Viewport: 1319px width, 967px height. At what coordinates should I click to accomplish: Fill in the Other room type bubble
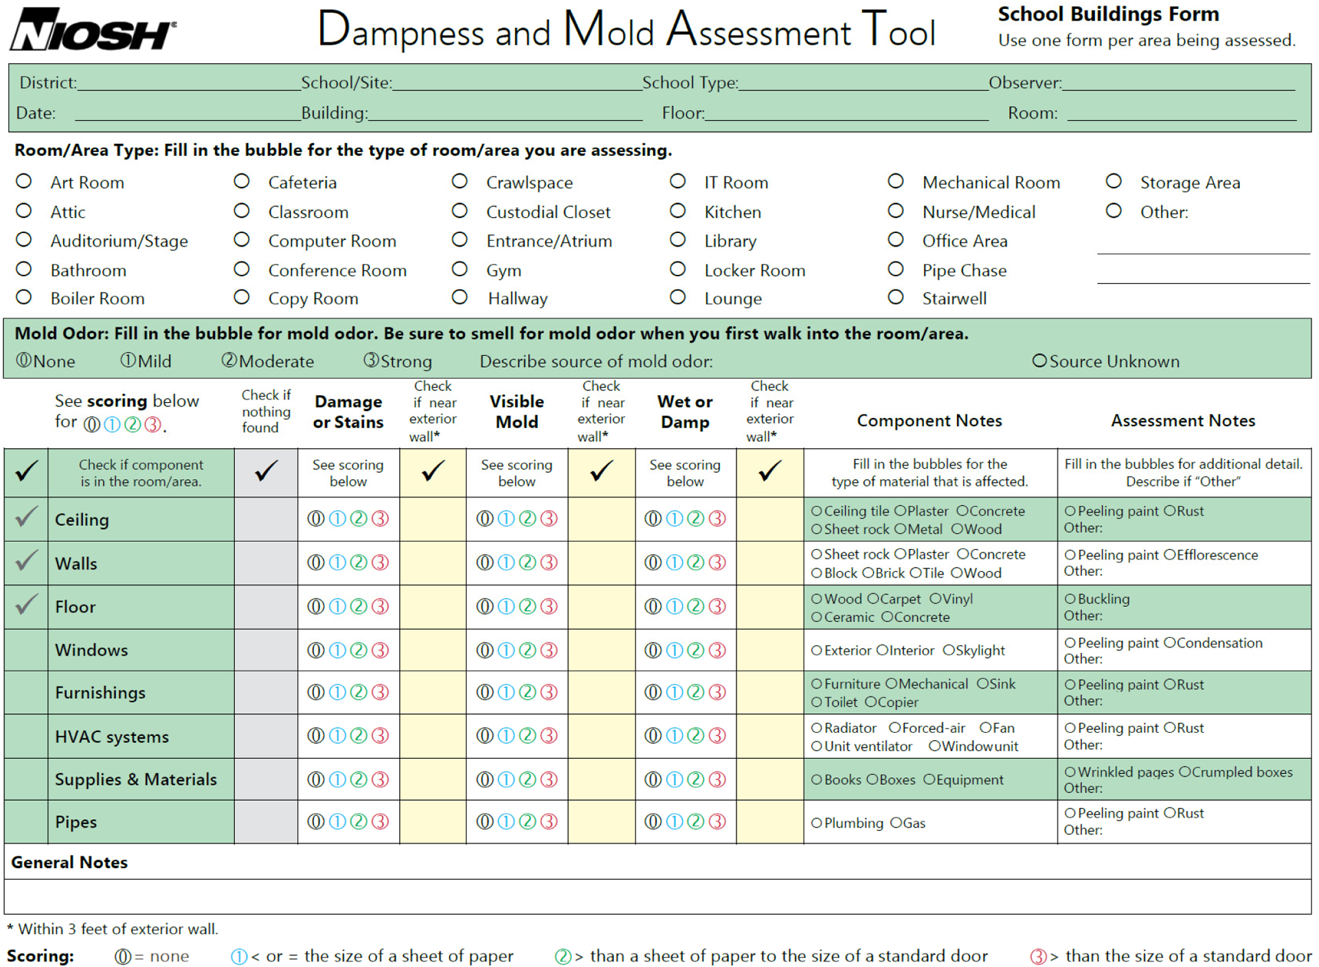point(1114,211)
